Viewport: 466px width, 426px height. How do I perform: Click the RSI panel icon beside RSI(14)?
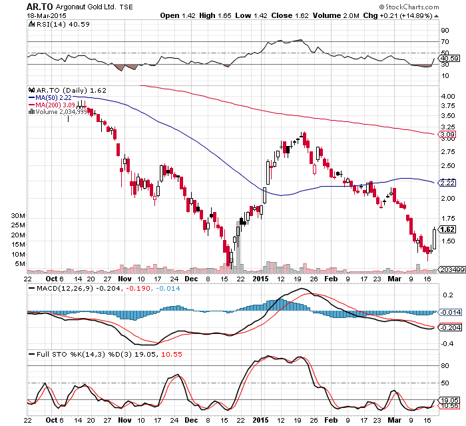click(31, 25)
